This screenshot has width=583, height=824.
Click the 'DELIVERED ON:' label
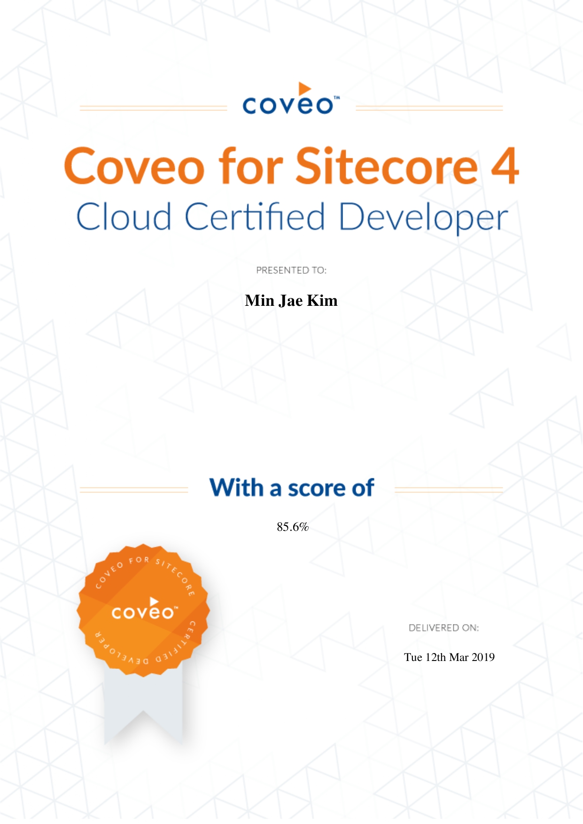click(444, 628)
